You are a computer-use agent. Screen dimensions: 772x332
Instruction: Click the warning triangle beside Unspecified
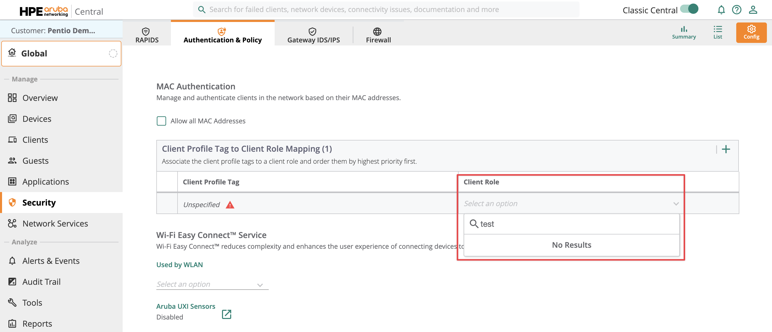pyautogui.click(x=230, y=205)
